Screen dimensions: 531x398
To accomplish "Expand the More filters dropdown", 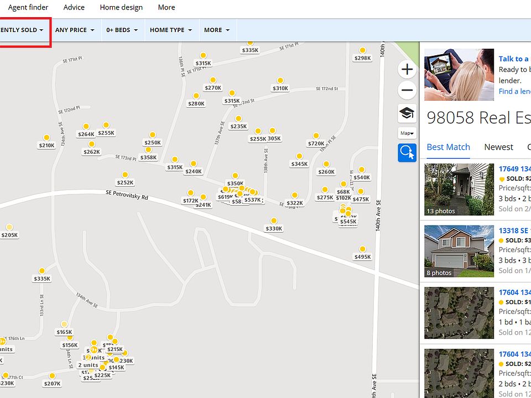I will (217, 30).
